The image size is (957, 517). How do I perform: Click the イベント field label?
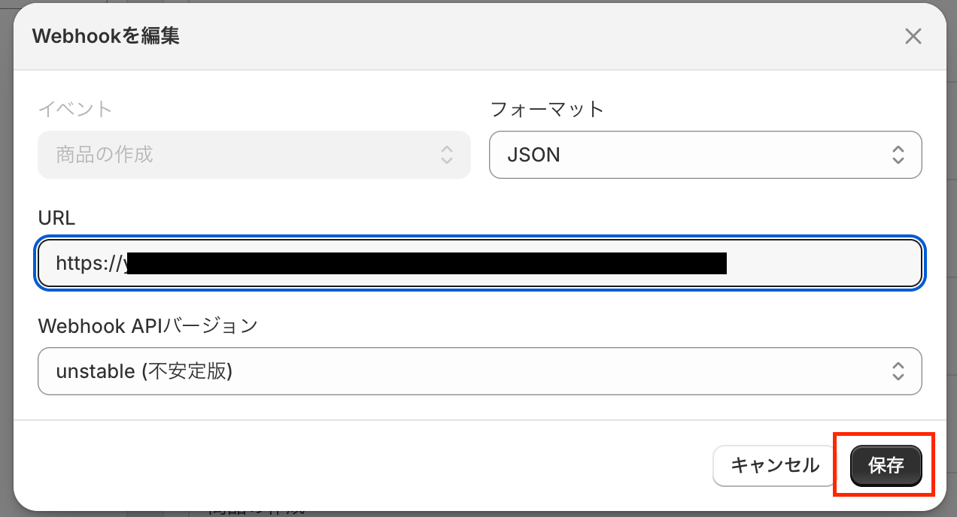[x=74, y=109]
